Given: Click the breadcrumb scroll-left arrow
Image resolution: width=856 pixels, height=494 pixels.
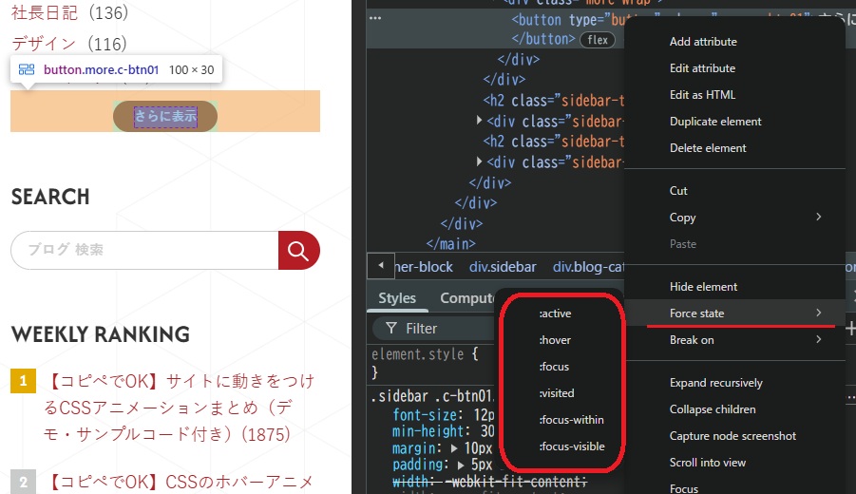Looking at the screenshot, I should click(381, 266).
